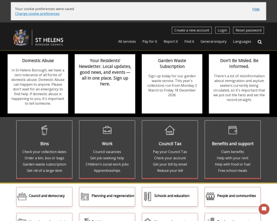Open the Pay for it menu
This screenshot has width=277, height=221.
[150, 41]
